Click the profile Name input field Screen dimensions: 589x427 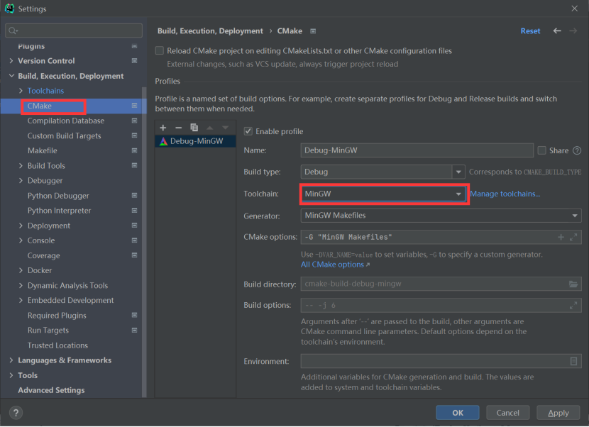tap(417, 150)
